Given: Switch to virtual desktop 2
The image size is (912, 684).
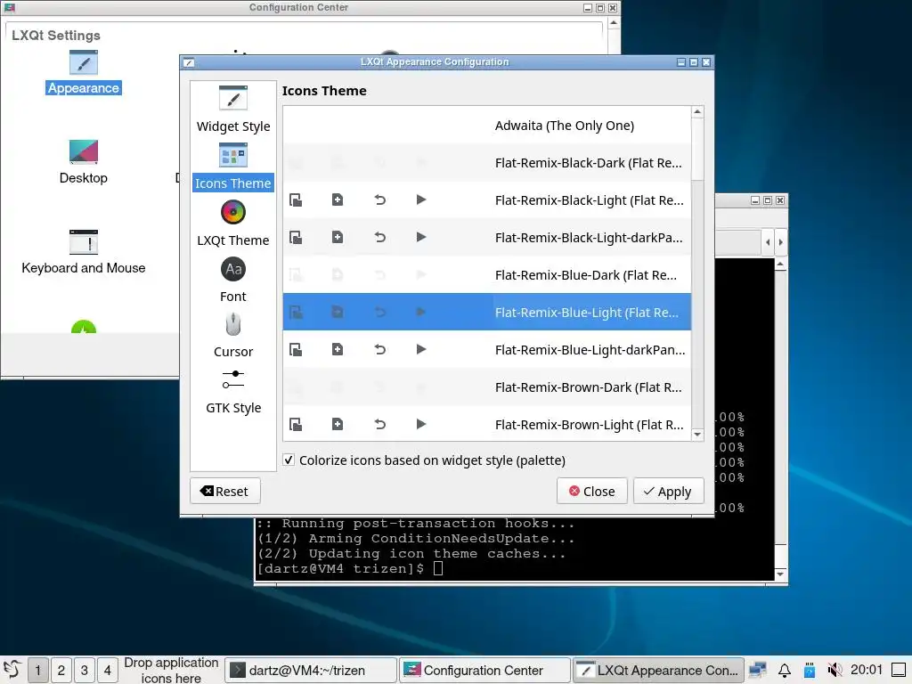Looking at the screenshot, I should click(61, 670).
